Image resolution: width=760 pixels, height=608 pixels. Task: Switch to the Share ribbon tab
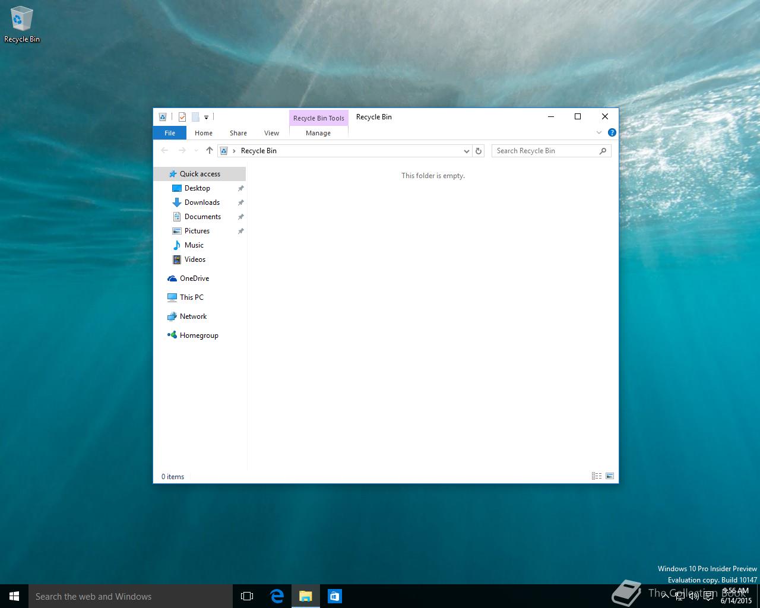[x=238, y=133]
